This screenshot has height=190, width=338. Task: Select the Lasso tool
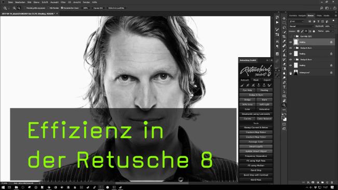click(284, 28)
